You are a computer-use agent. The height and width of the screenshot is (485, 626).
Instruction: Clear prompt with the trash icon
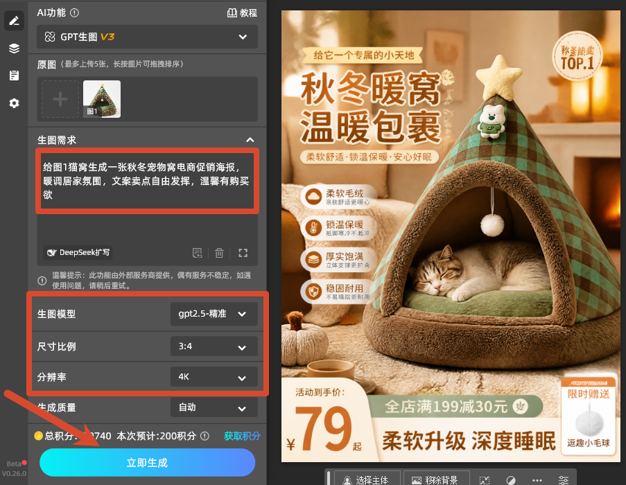tap(219, 253)
